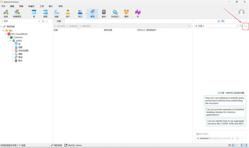Open the 工具 (Tools) menu
Image resolution: width=249 pixels, height=148 pixels.
coord(42,6)
